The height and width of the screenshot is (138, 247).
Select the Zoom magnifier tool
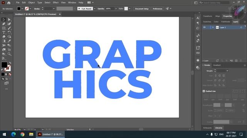tap(9, 54)
